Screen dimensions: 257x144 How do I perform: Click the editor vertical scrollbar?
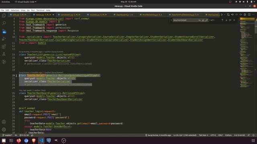(x=256, y=75)
